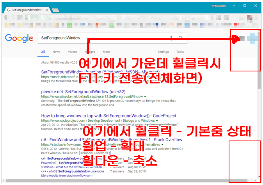Image resolution: width=263 pixels, height=185 pixels.
Task: Open the More search menu
Action: 107,52
